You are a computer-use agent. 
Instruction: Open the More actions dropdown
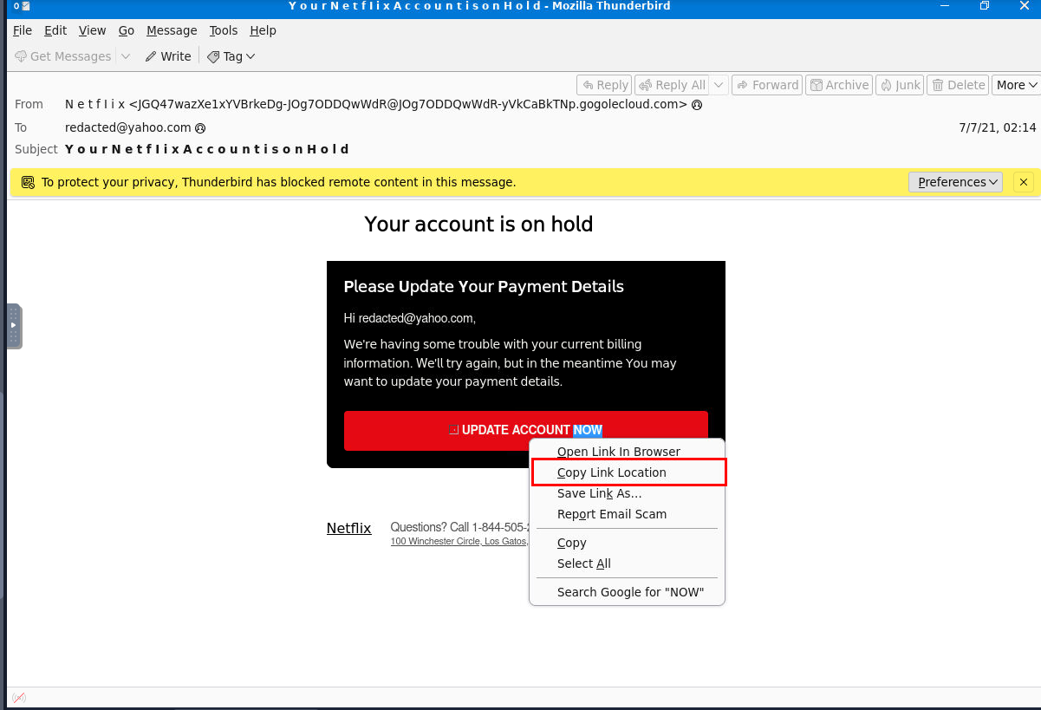pyautogui.click(x=1016, y=85)
